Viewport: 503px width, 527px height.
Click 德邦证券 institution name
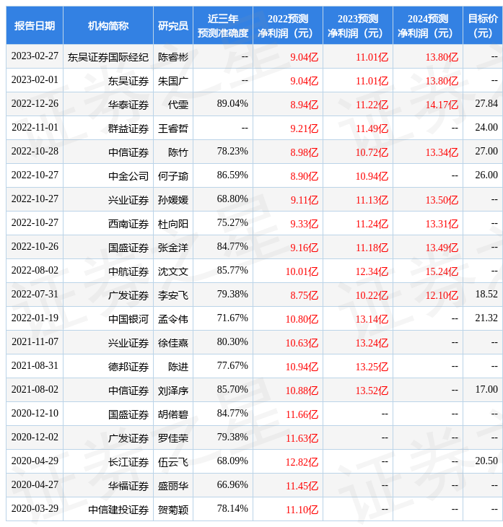128,367
